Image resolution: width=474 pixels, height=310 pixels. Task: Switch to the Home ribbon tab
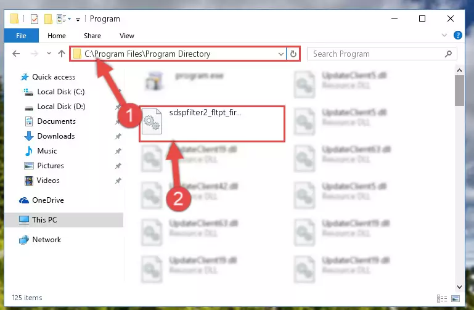pyautogui.click(x=57, y=36)
